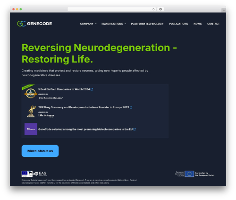Viewport: 236px width, 200px height.
Task: Click the GeneCode logo
Action: point(34,24)
